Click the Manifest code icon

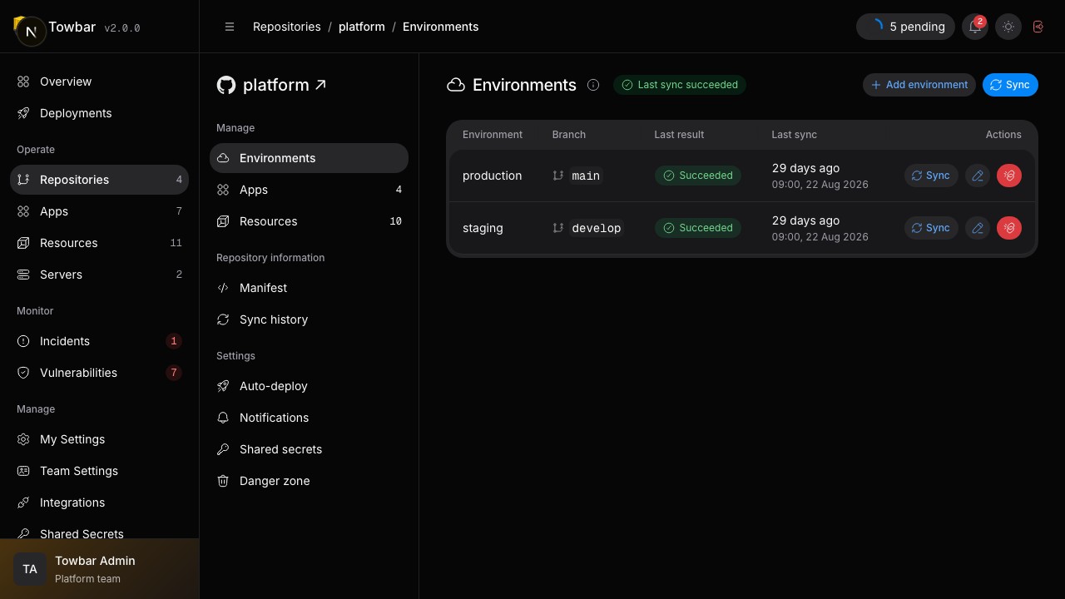(223, 288)
